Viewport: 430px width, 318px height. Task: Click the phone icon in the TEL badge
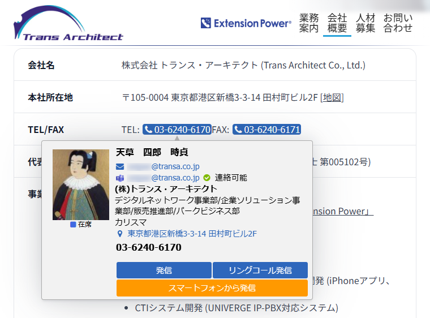(x=148, y=129)
